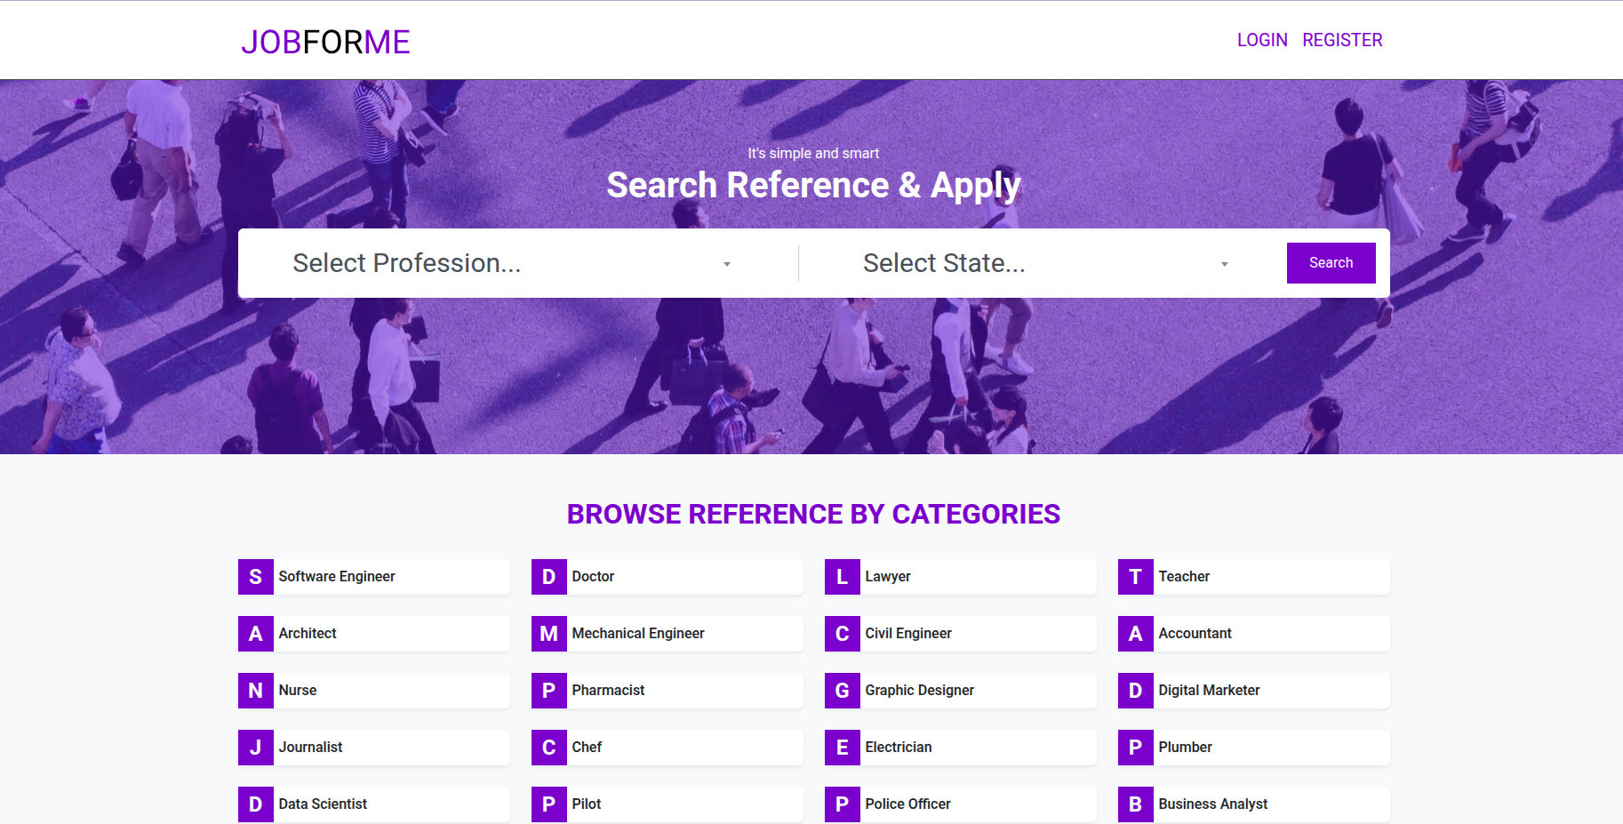Click the M icon for Mechanical Engineer

[x=549, y=634]
